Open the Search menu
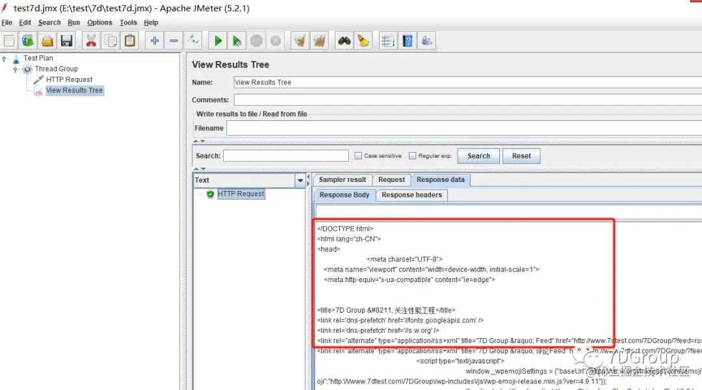The image size is (702, 390). pyautogui.click(x=49, y=22)
